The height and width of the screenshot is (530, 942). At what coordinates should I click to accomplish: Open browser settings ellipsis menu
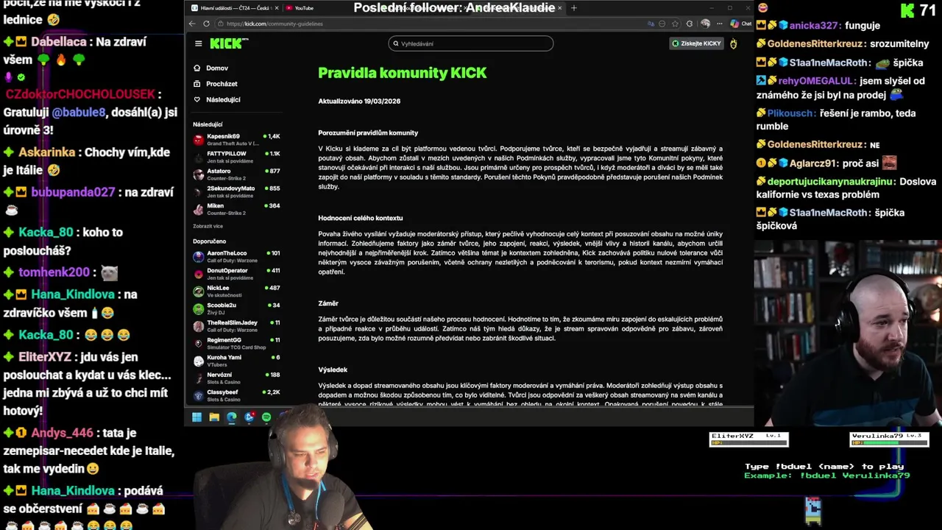coord(719,24)
